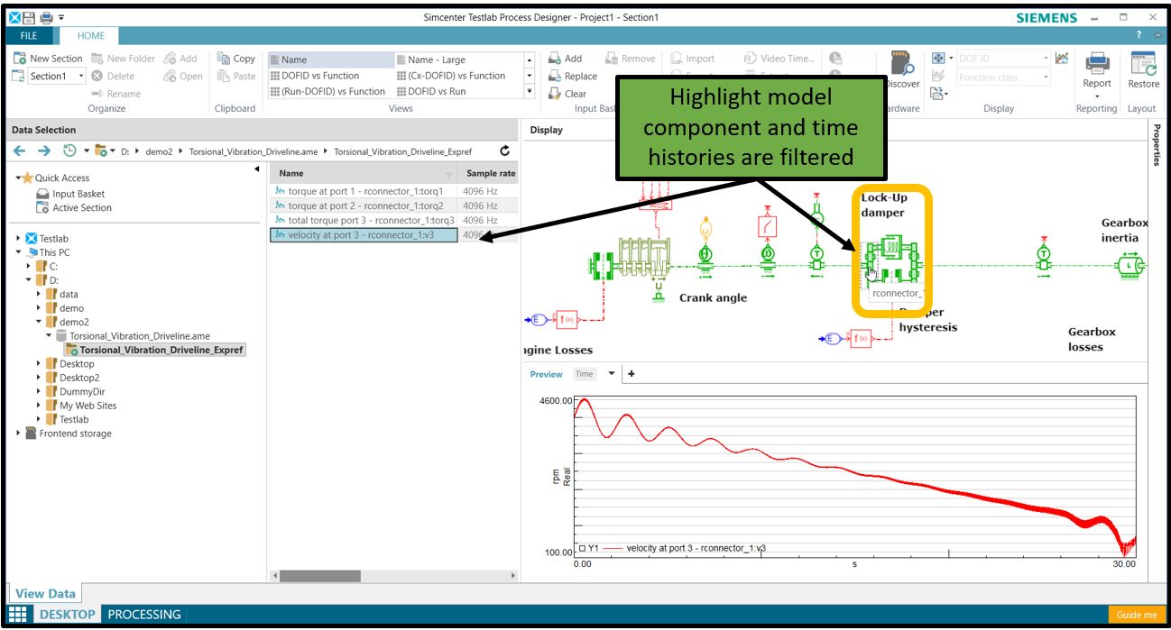This screenshot has height=630, width=1171.
Task: Select total torque port 3 - rconnector_1:torq3 row
Action: pyautogui.click(x=393, y=220)
